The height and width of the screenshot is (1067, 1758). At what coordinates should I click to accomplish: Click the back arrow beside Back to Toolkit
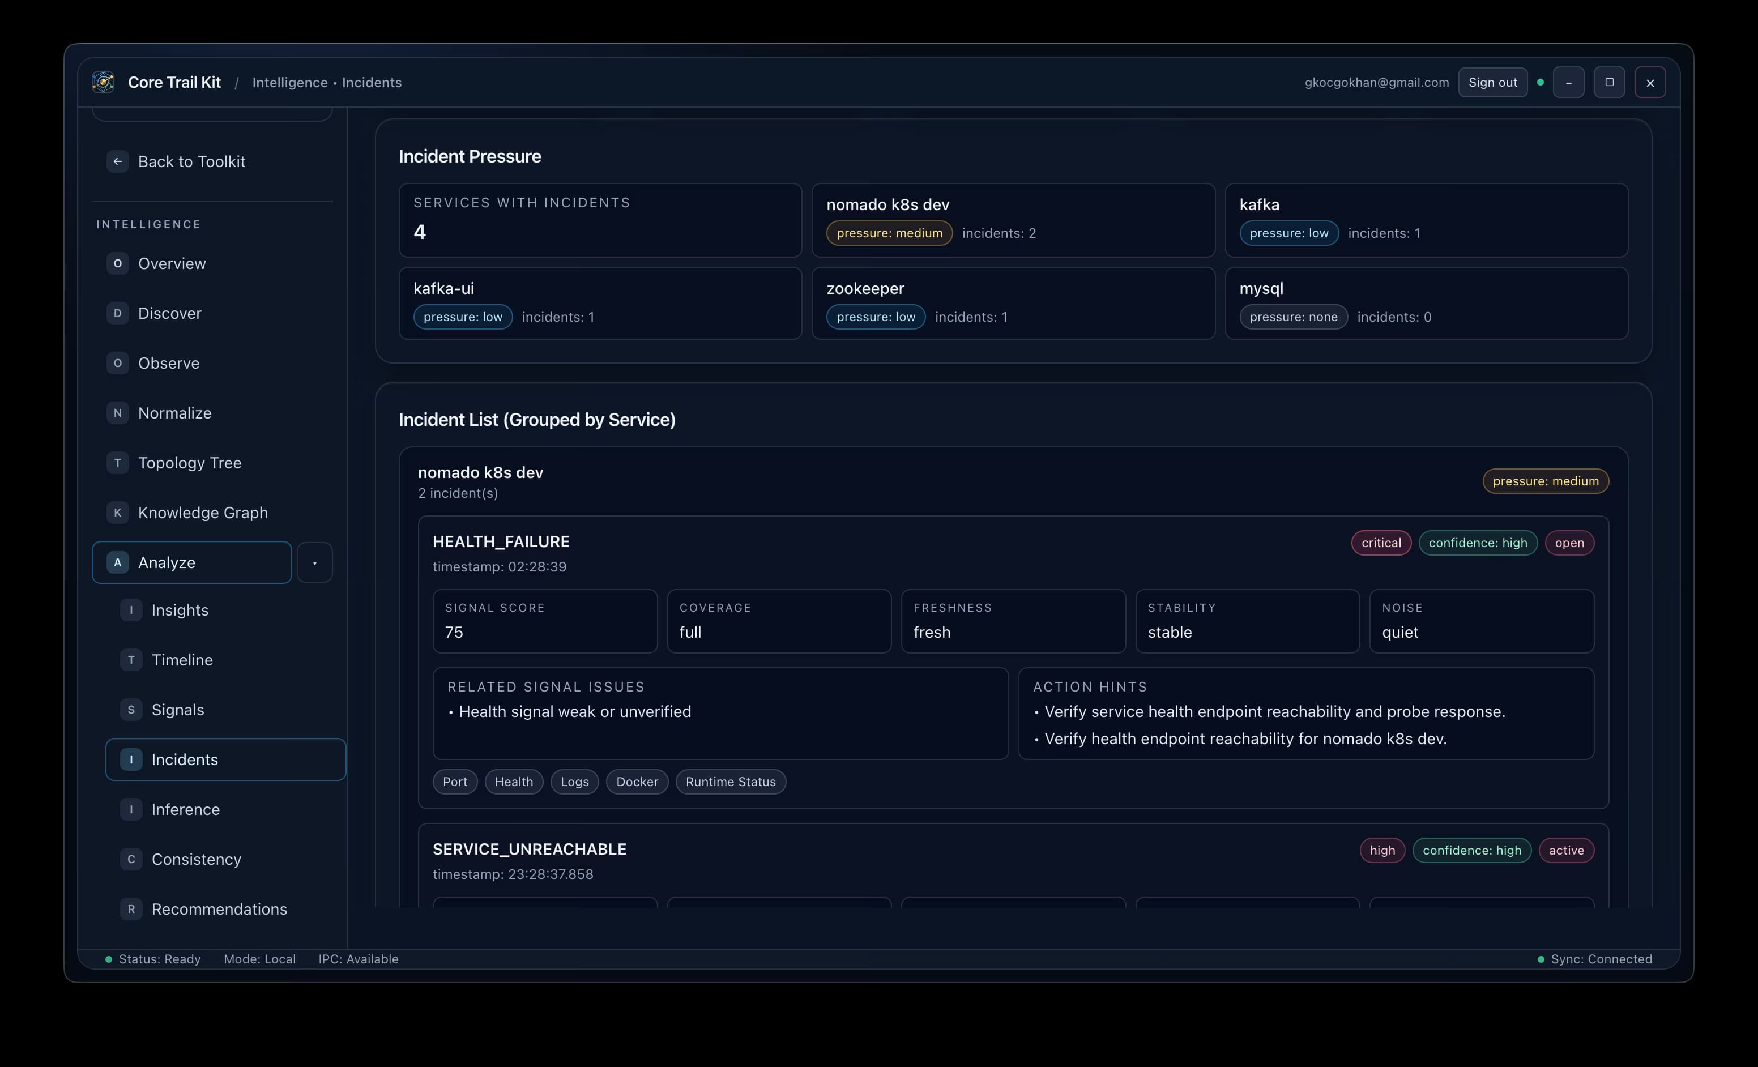pos(118,161)
